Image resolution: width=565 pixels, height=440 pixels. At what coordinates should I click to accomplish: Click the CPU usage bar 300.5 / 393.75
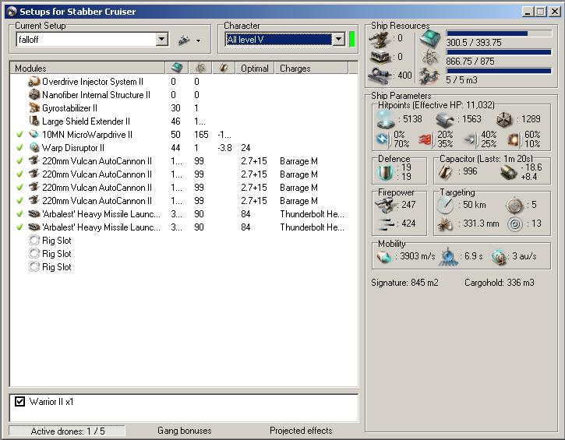(499, 33)
